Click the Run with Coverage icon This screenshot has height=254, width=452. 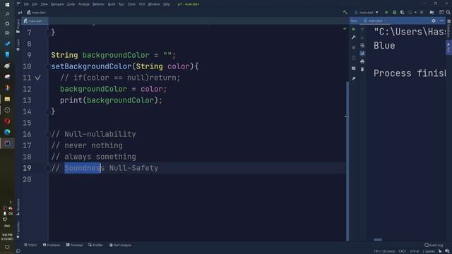[402, 13]
